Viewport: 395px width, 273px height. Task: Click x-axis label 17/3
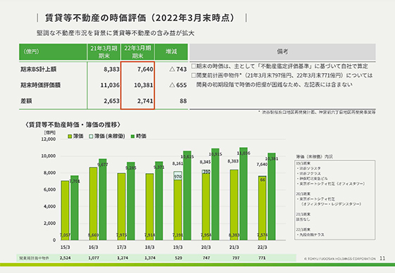(x=121, y=248)
